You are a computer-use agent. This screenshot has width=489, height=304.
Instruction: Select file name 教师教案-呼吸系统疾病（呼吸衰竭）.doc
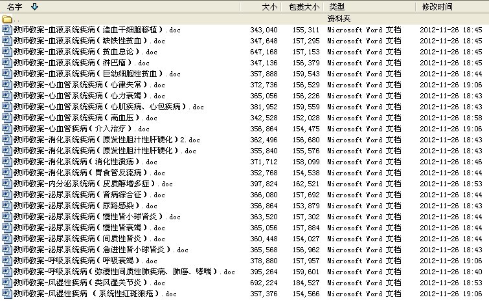[x=85, y=260]
